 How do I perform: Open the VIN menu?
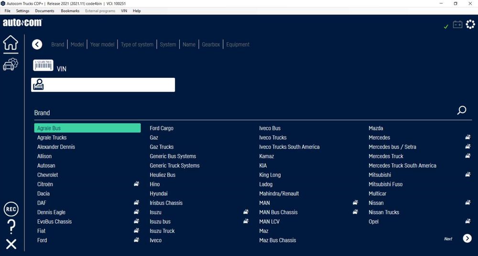[x=124, y=11]
